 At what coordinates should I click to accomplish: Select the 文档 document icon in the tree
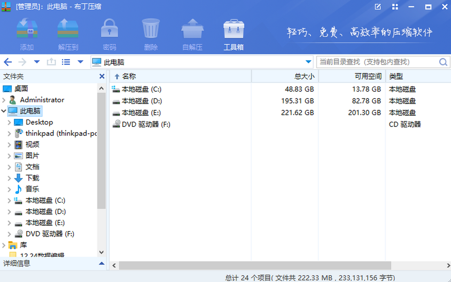point(18,167)
